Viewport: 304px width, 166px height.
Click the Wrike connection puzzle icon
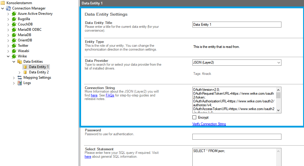click(x=14, y=56)
